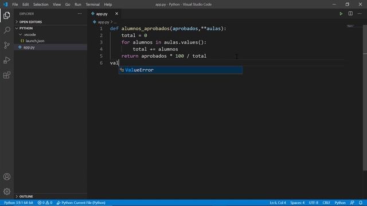367x206 pixels.
Task: Close the app.py editor tab
Action: (x=116, y=14)
